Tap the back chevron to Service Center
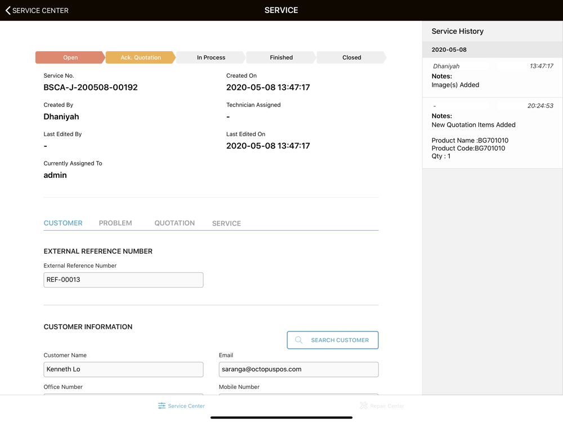563x422 pixels. point(8,10)
